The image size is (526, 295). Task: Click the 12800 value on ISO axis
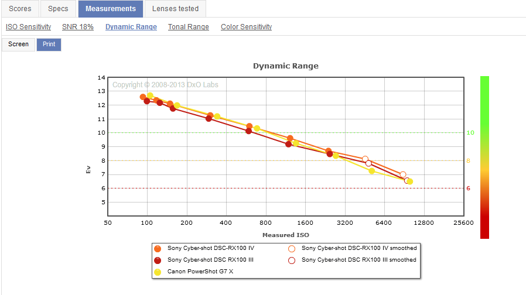423,222
